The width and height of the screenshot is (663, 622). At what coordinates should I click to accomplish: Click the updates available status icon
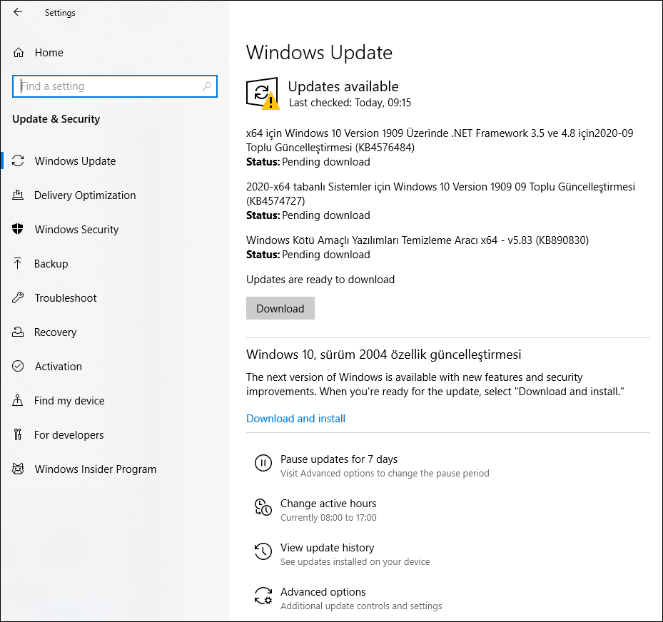click(263, 93)
